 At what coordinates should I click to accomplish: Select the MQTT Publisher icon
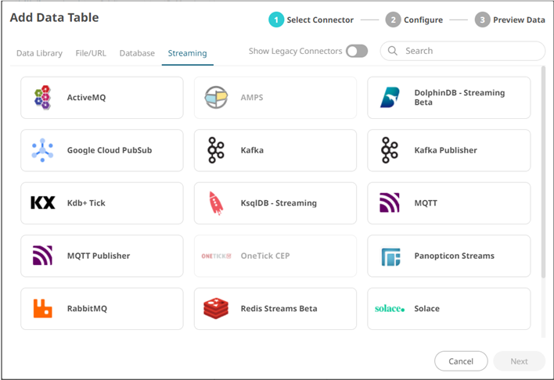pyautogui.click(x=42, y=256)
